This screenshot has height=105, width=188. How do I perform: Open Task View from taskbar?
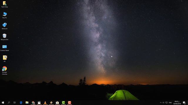(15, 102)
